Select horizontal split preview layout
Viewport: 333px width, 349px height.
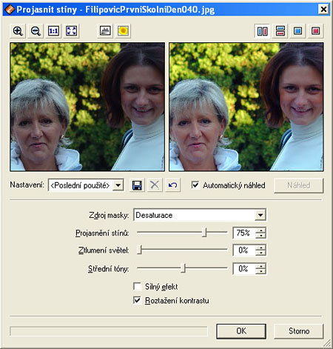click(x=280, y=31)
